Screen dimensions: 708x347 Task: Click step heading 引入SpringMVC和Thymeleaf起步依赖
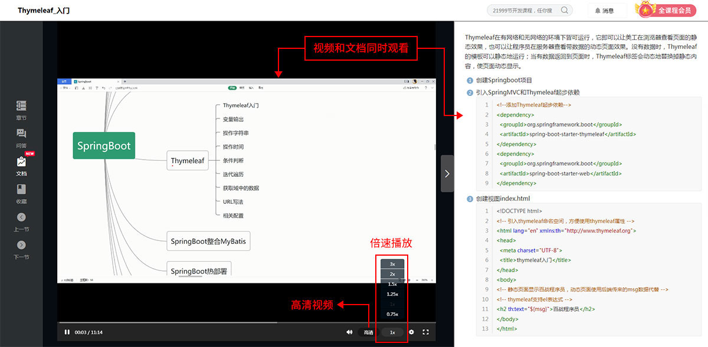[527, 92]
